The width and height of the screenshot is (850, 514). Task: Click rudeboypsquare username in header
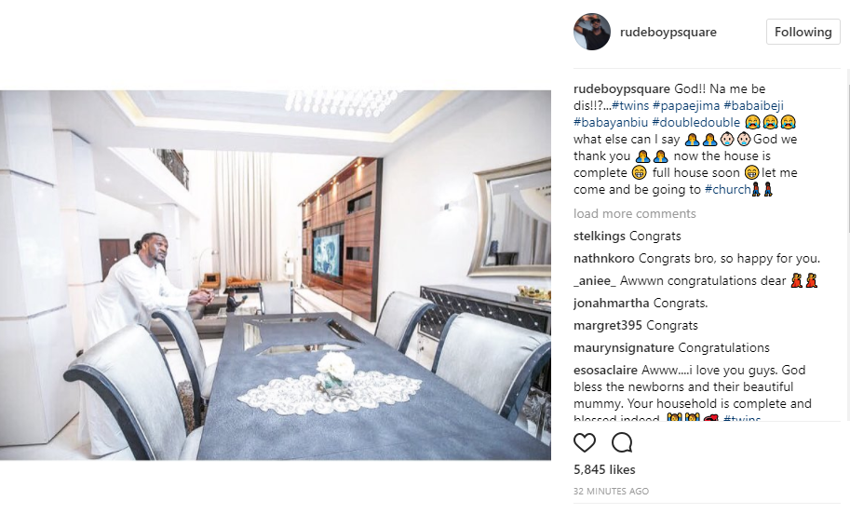pos(668,32)
